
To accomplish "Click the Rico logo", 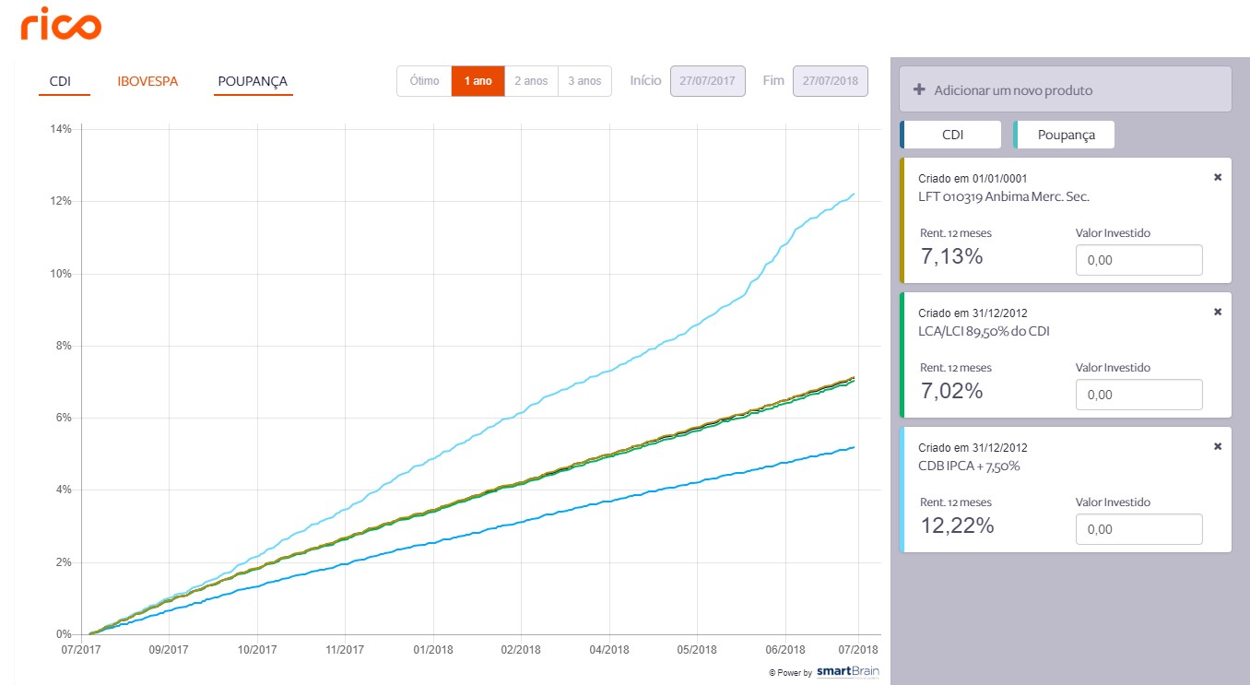I will click(x=61, y=23).
